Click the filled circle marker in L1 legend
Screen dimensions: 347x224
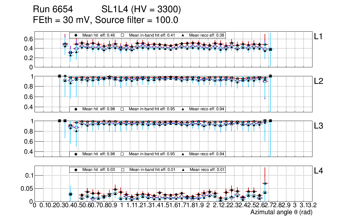coord(76,35)
